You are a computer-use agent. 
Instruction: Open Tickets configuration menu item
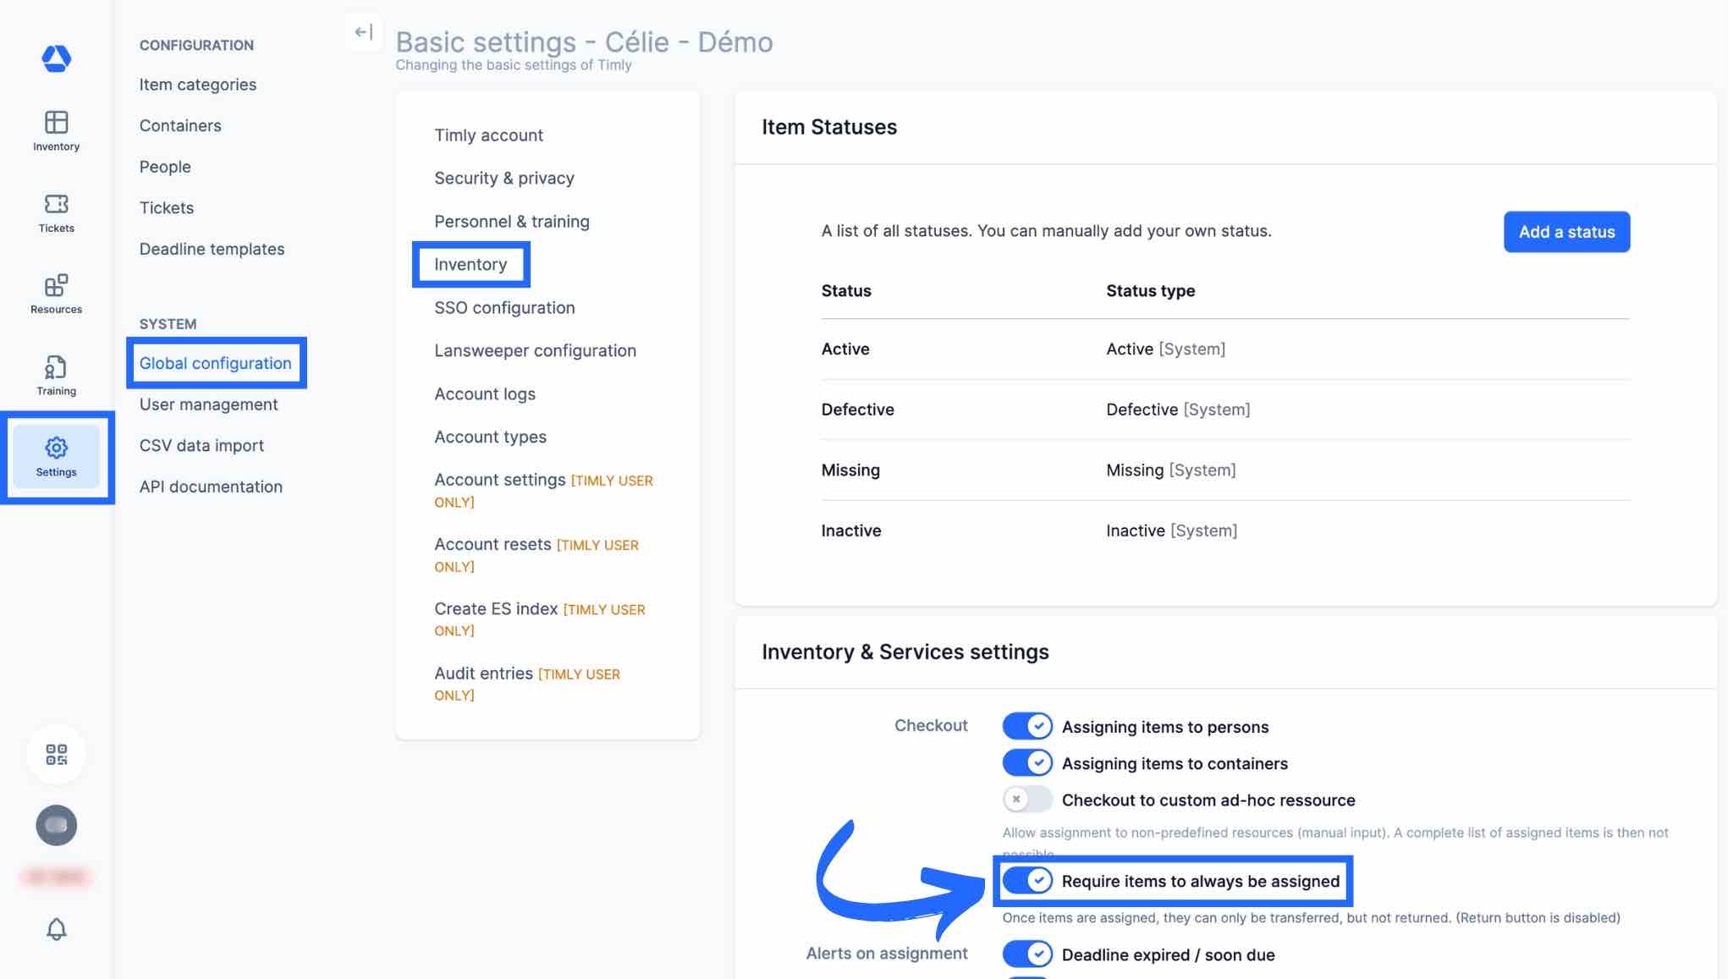[x=167, y=207]
